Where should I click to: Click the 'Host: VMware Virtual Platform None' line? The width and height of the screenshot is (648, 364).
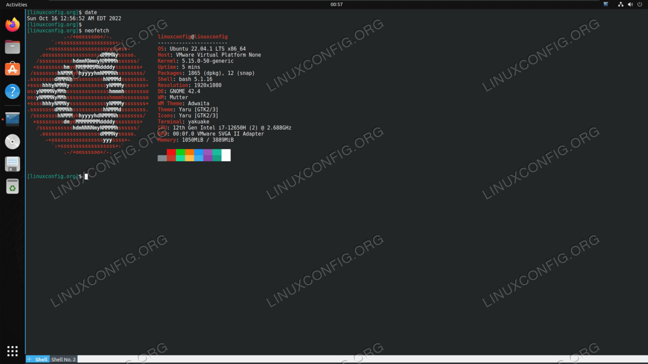coord(210,55)
